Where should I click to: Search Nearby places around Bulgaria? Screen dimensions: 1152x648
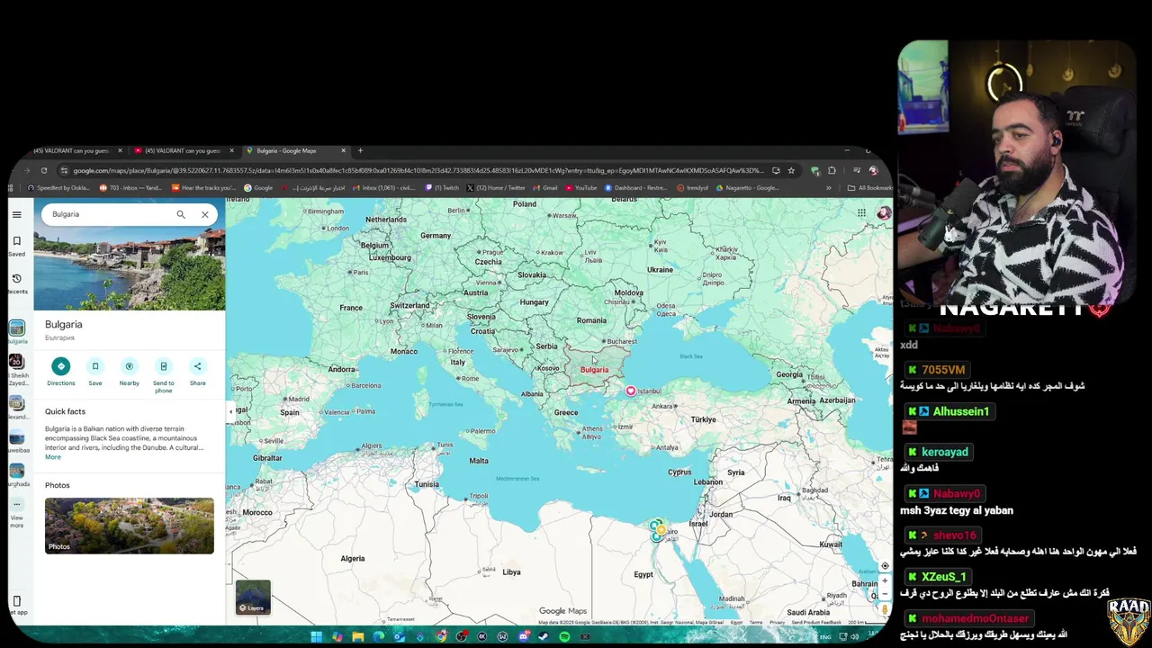(x=130, y=371)
